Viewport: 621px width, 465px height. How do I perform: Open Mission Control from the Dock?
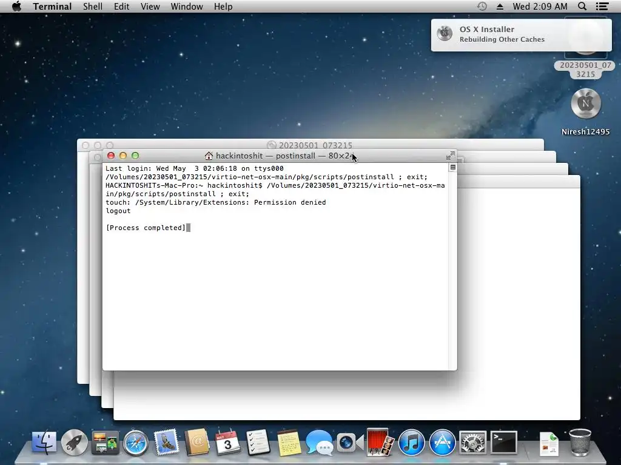(105, 442)
